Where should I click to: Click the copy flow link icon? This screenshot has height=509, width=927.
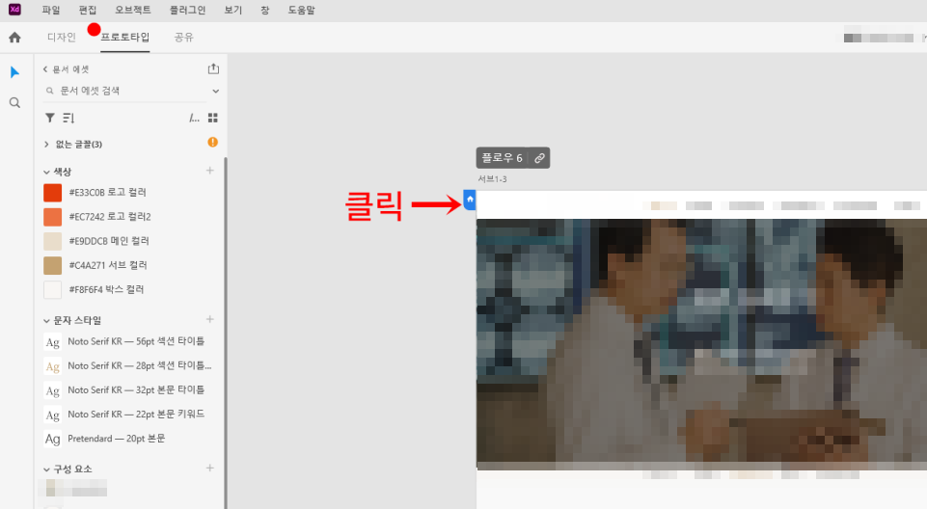click(539, 158)
